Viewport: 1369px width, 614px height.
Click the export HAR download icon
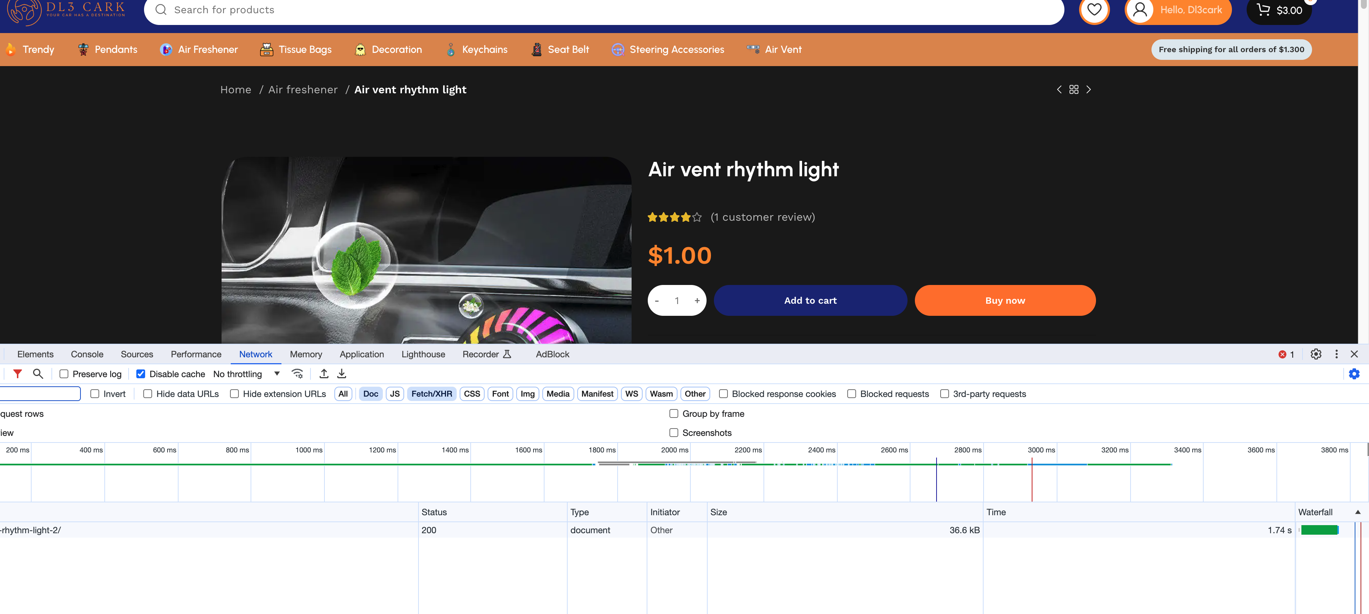pos(342,374)
